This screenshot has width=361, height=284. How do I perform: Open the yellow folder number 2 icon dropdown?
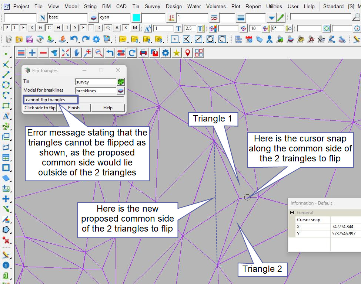(x=147, y=40)
